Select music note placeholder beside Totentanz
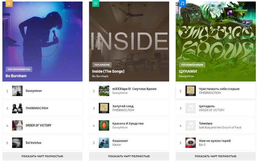The height and width of the screenshot is (165, 258). coord(191,125)
